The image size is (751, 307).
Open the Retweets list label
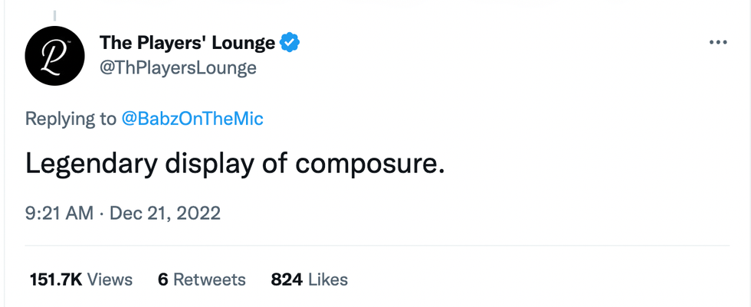[209, 279]
